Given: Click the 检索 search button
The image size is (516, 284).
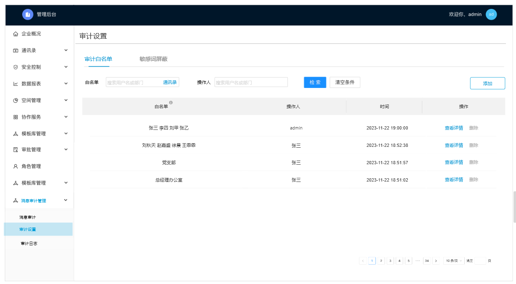Looking at the screenshot, I should (x=315, y=82).
